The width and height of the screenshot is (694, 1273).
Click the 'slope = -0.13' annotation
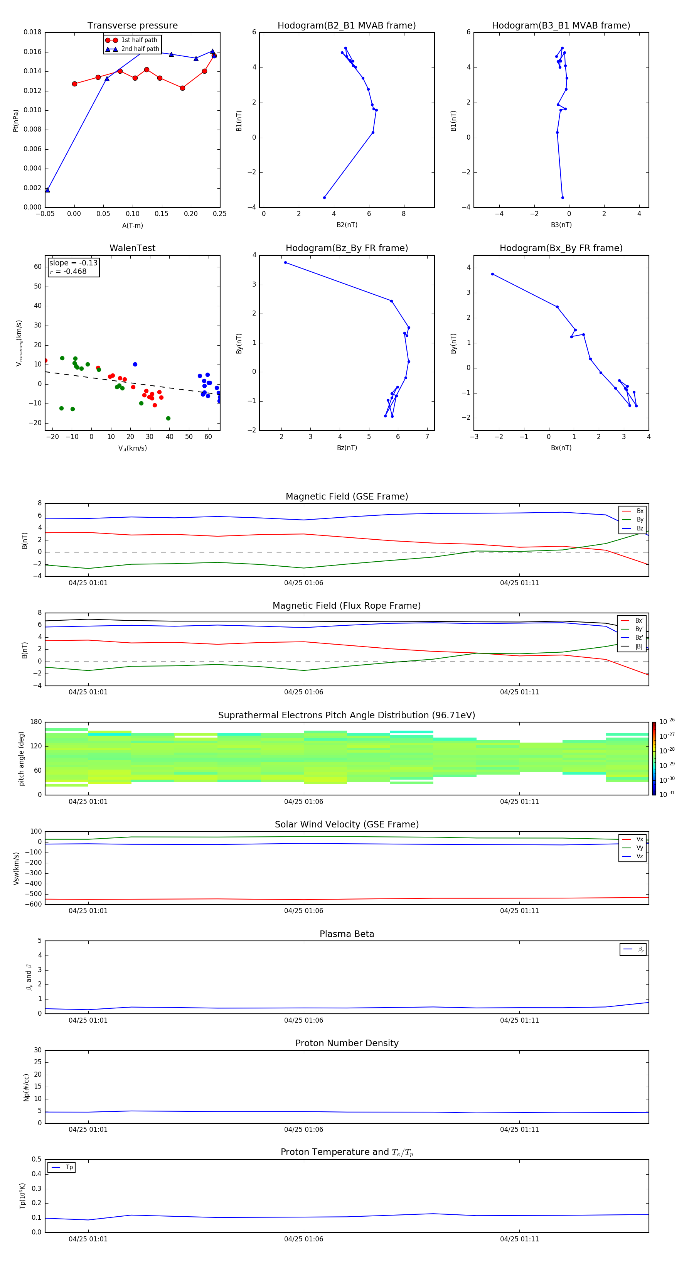tap(73, 263)
